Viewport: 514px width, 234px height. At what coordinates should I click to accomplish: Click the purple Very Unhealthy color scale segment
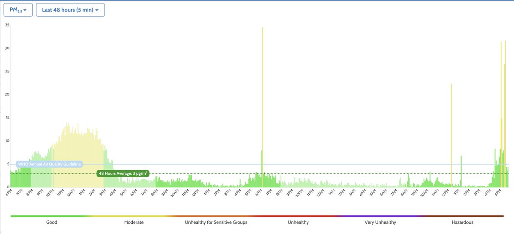tap(380, 216)
